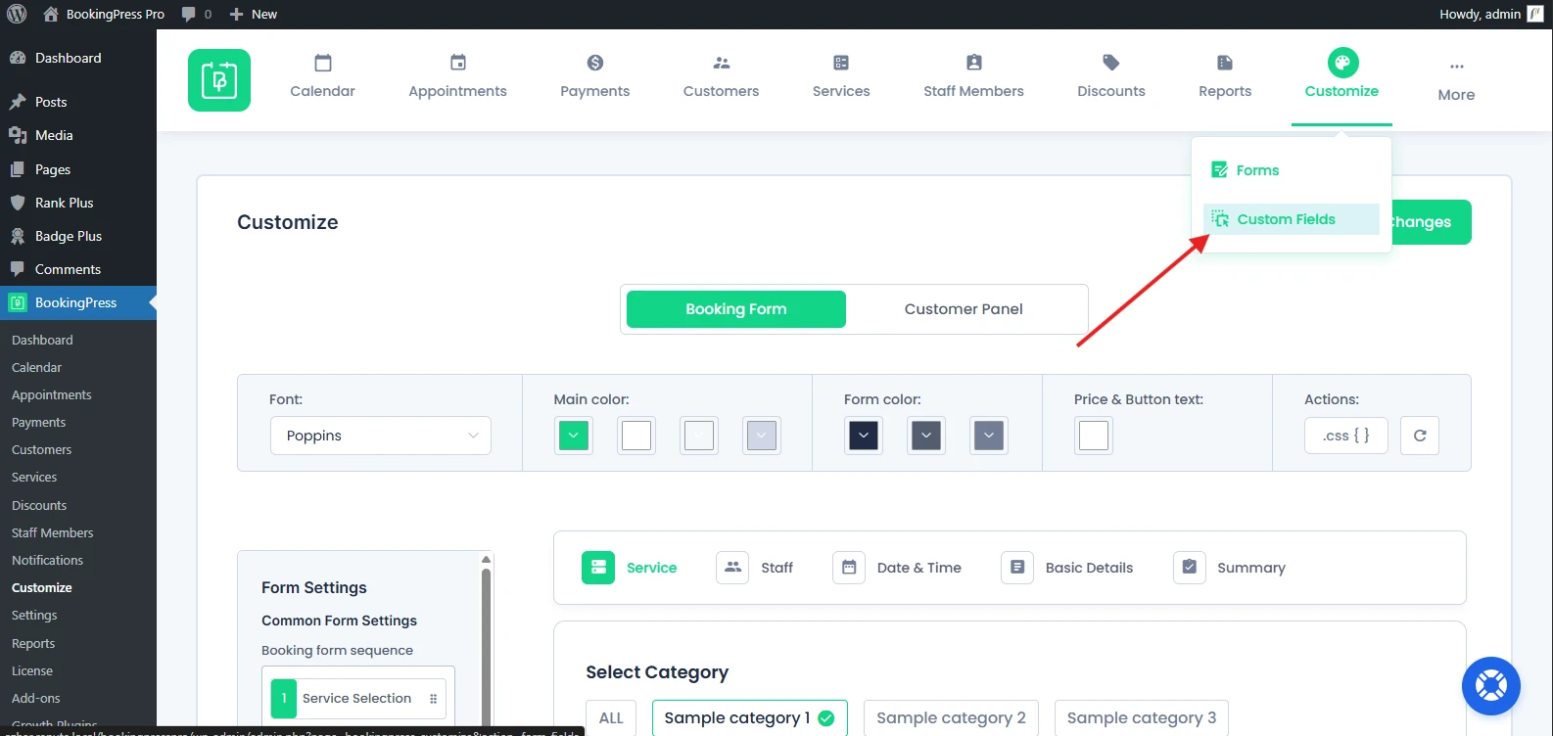1553x736 pixels.
Task: Open the dark navy Form color picker
Action: click(x=864, y=436)
